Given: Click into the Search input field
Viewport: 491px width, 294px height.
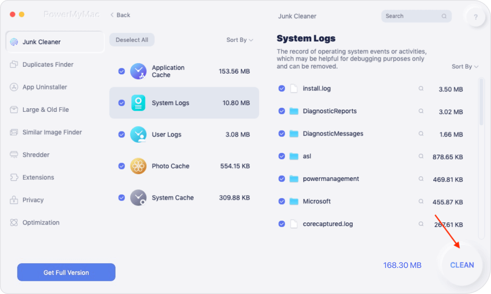Looking at the screenshot, I should click(x=412, y=16).
